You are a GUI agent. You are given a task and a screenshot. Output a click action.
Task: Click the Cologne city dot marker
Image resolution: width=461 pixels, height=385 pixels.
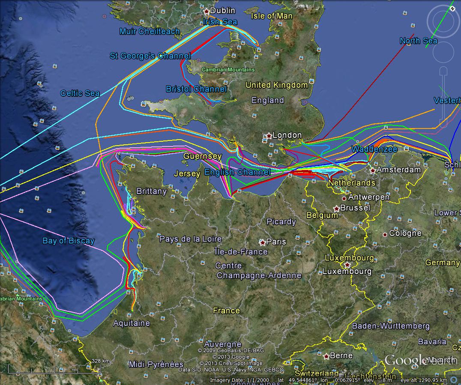(x=385, y=234)
